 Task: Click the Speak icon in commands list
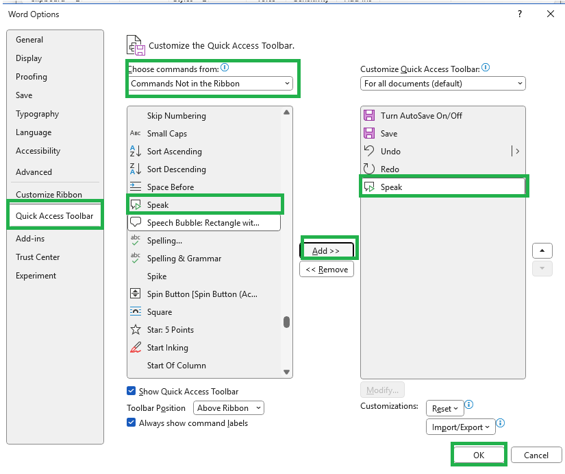[136, 204]
